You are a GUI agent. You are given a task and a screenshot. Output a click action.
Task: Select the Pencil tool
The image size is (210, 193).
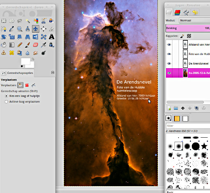pos(20,45)
